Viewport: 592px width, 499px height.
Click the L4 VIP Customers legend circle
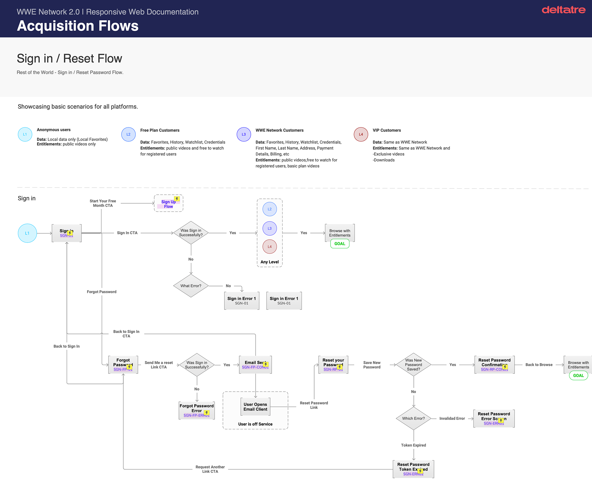[x=361, y=135]
